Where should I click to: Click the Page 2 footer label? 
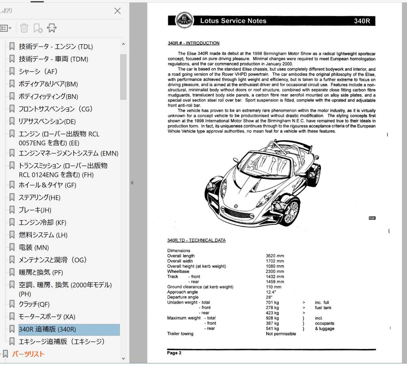pos(174,353)
